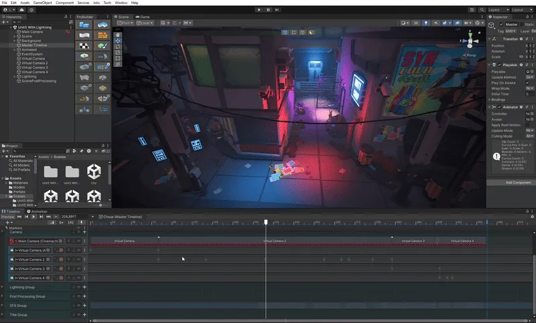The width and height of the screenshot is (536, 323).
Task: Open global search with the magnifier icon
Action: tap(482, 10)
